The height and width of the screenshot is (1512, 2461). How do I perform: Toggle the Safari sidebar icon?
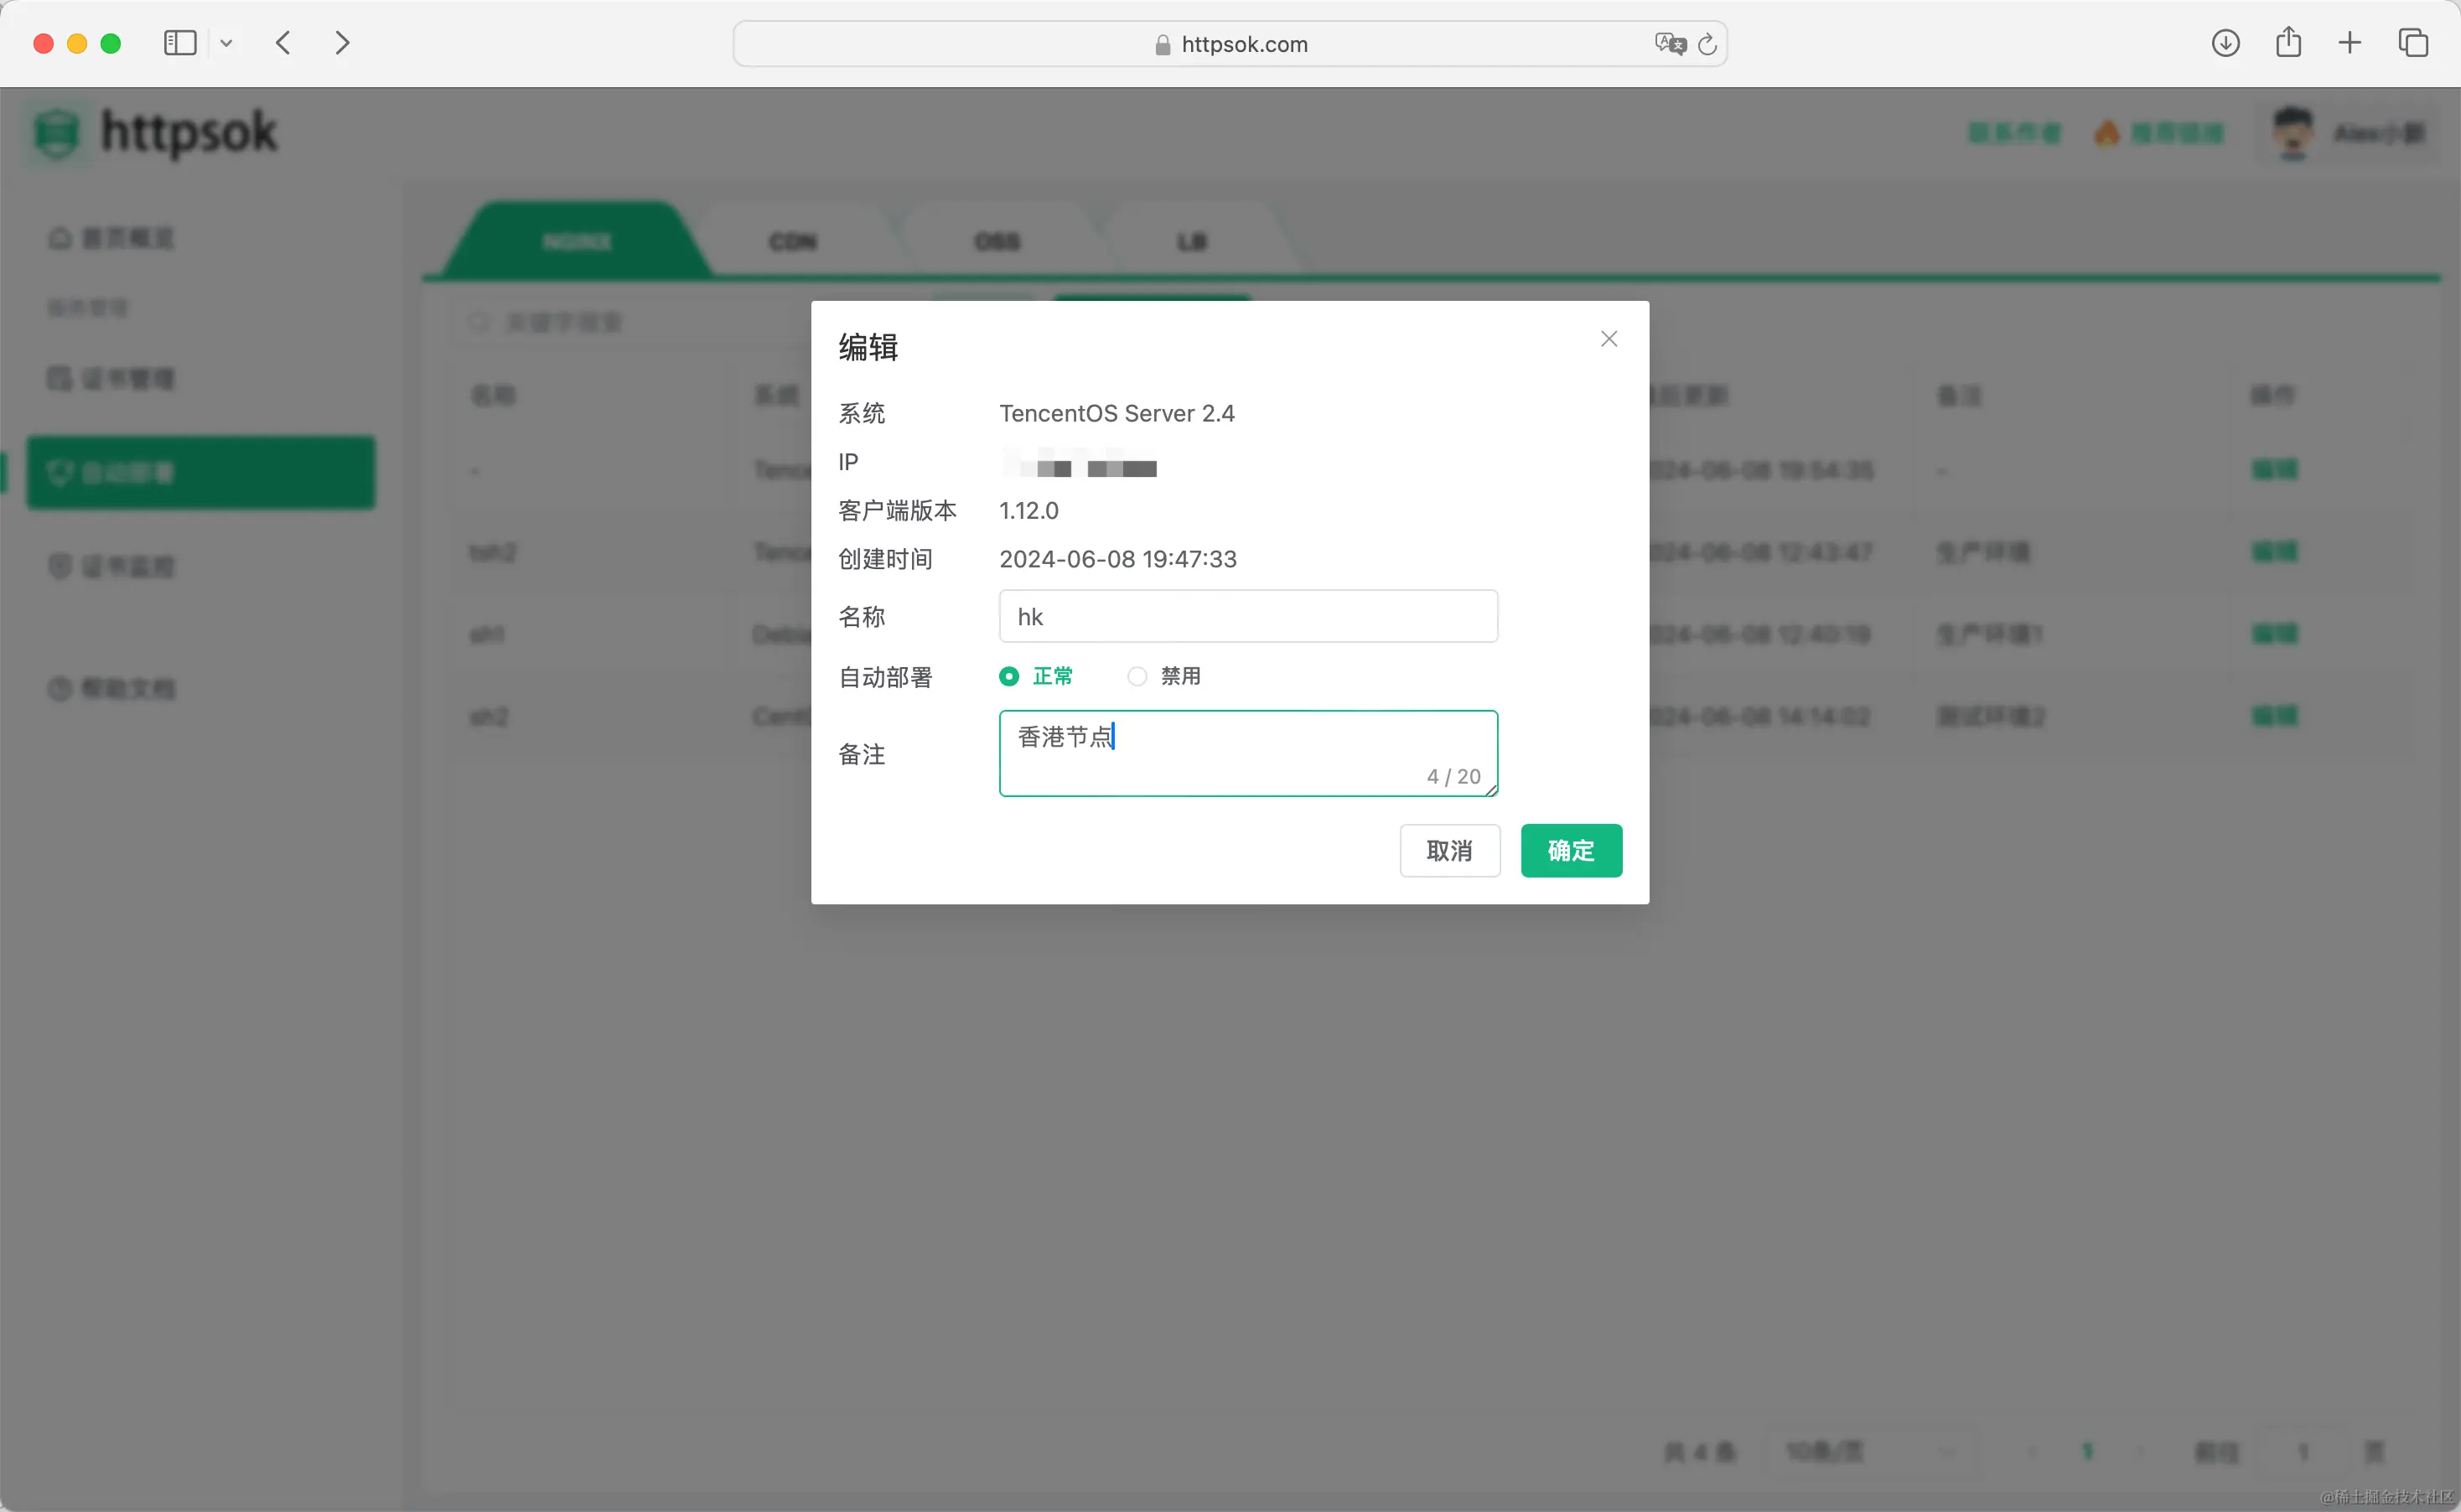point(180,43)
